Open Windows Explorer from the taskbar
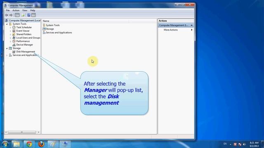 pos(16,144)
